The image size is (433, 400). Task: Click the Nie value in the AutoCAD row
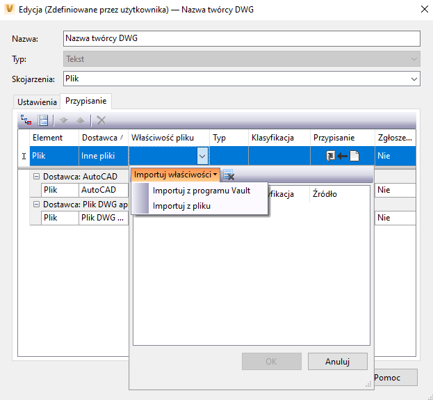pyautogui.click(x=395, y=190)
